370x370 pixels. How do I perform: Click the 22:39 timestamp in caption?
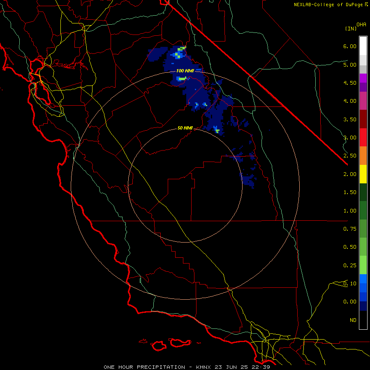(261, 367)
